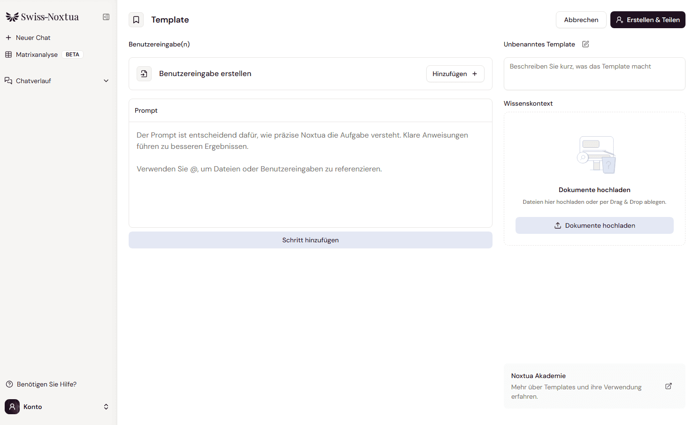693x425 pixels.
Task: Click the BETA badge
Action: (x=72, y=54)
